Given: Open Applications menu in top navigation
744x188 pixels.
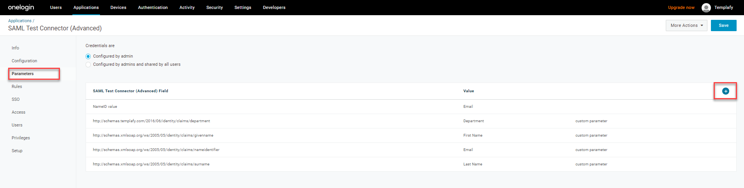Looking at the screenshot, I should coord(86,7).
